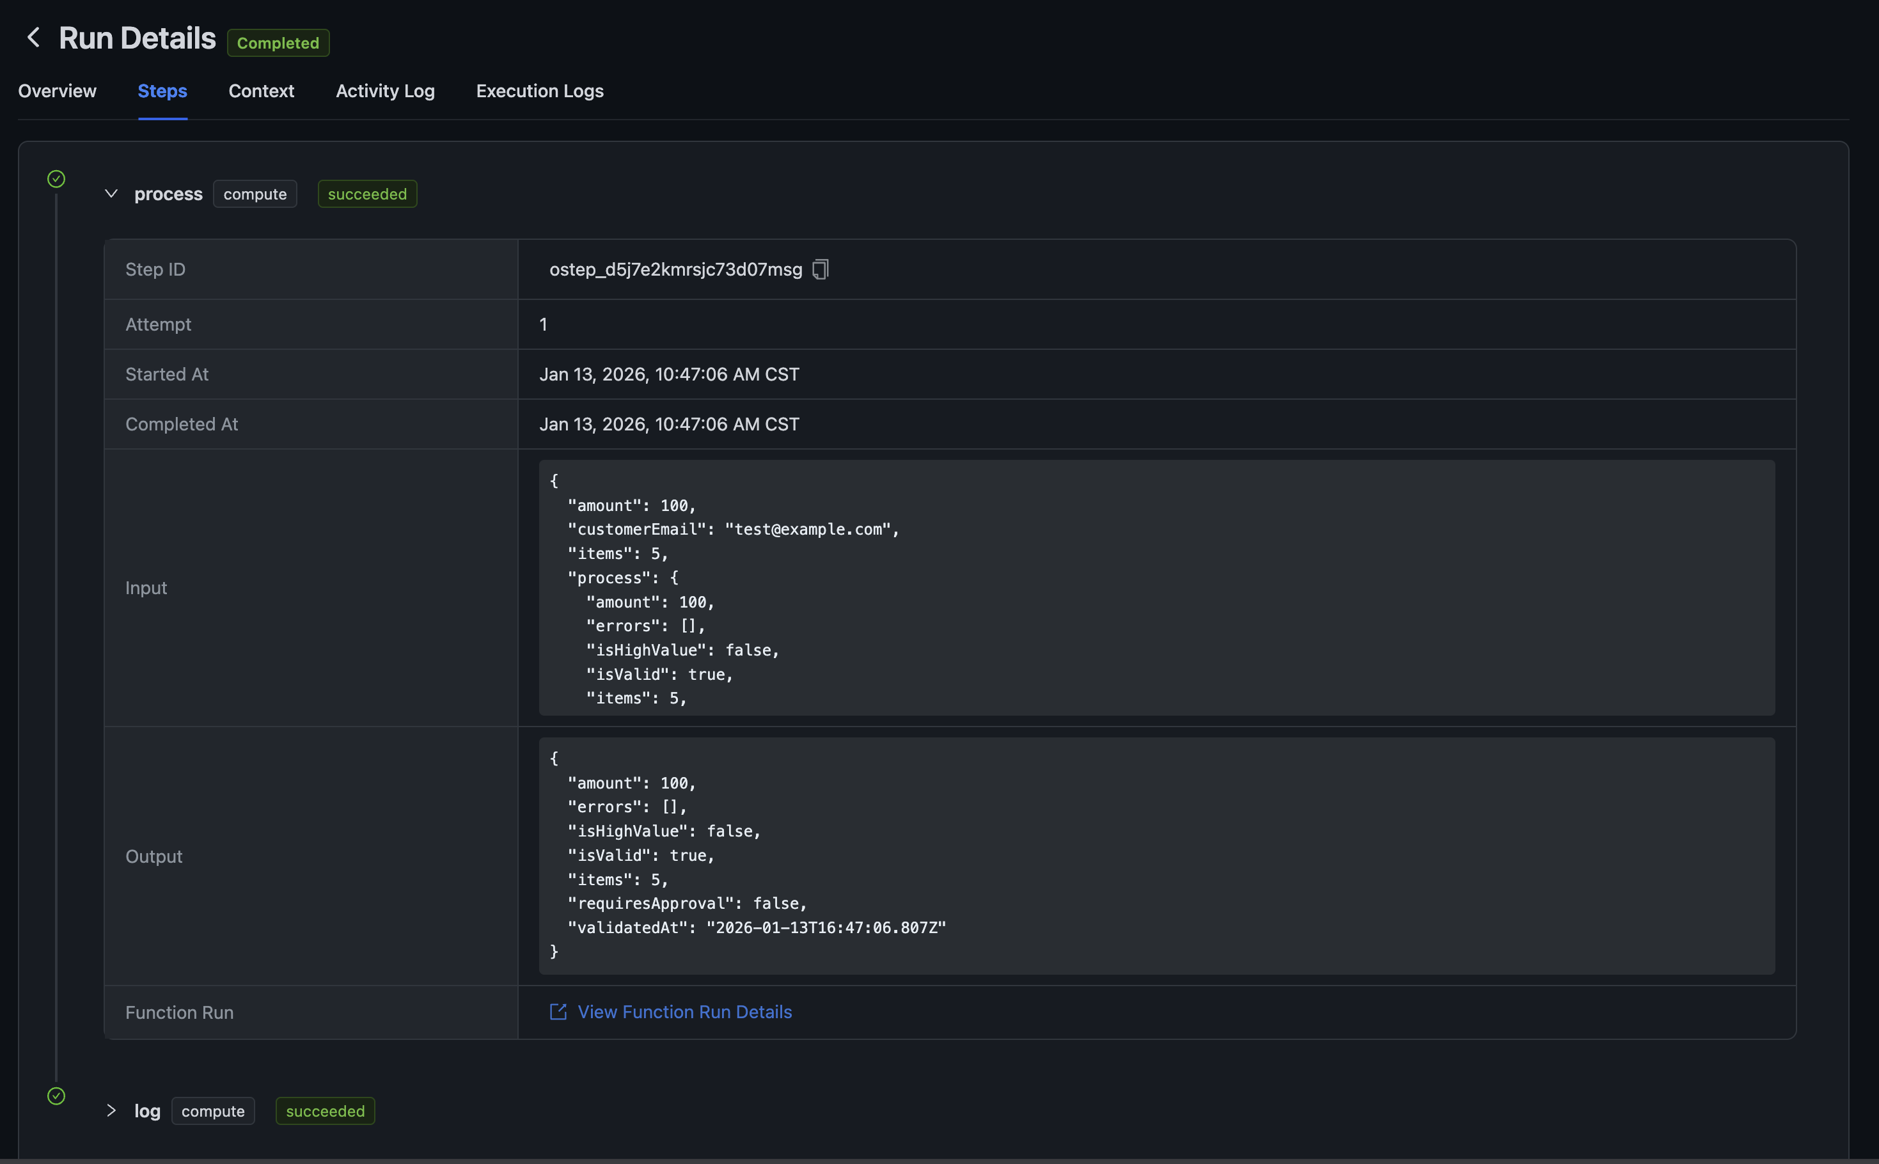Click the compute tag next to log

coord(212,1111)
